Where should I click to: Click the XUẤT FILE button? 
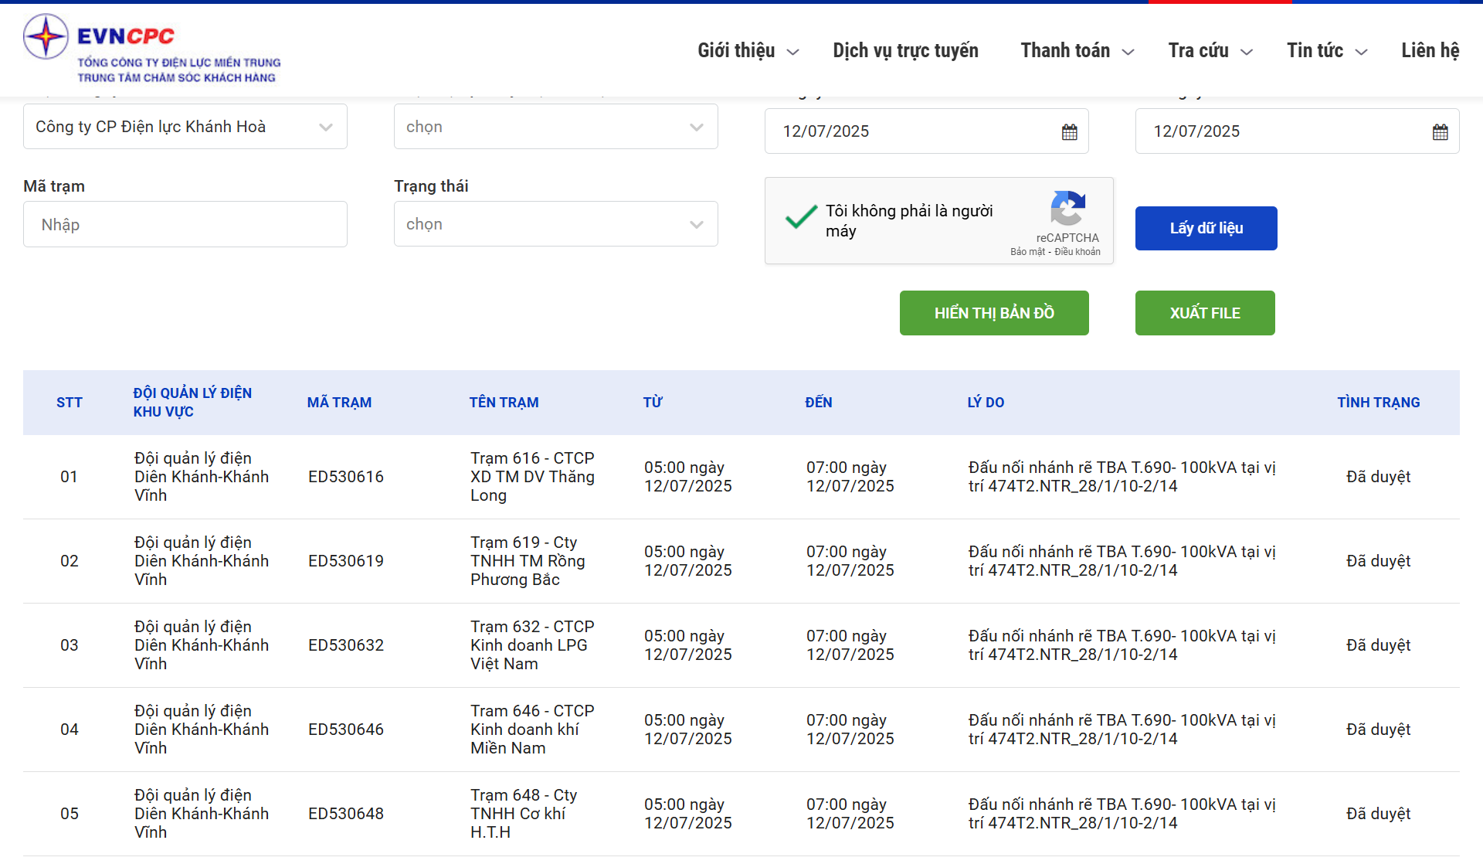click(1204, 312)
